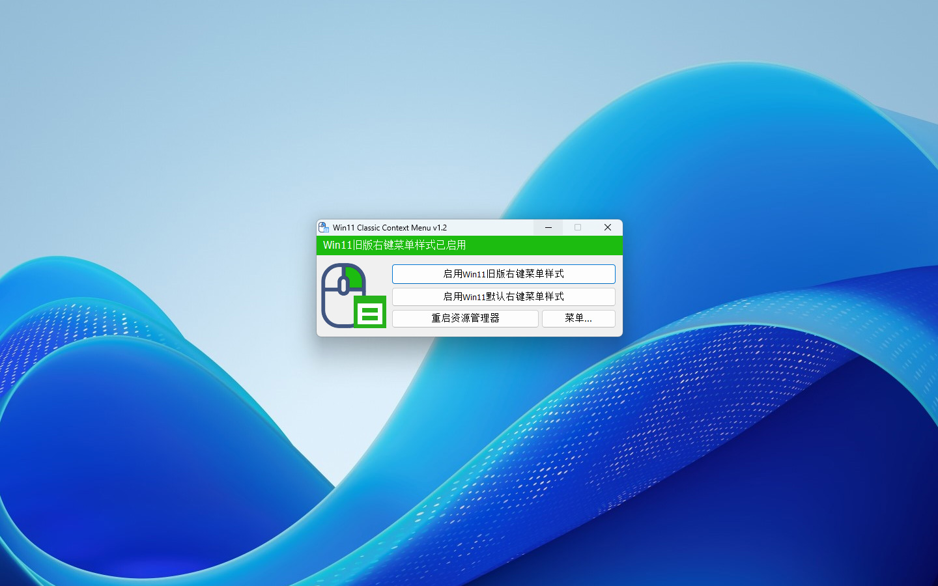Click the app icon in the title bar
The height and width of the screenshot is (586, 938).
[324, 227]
